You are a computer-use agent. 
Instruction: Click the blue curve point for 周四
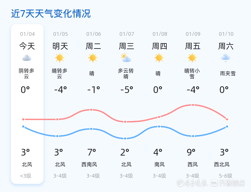(x=159, y=126)
